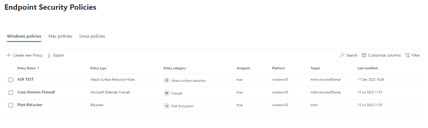Sort by the Assigned column header
The width and height of the screenshot is (428, 128).
(x=243, y=68)
